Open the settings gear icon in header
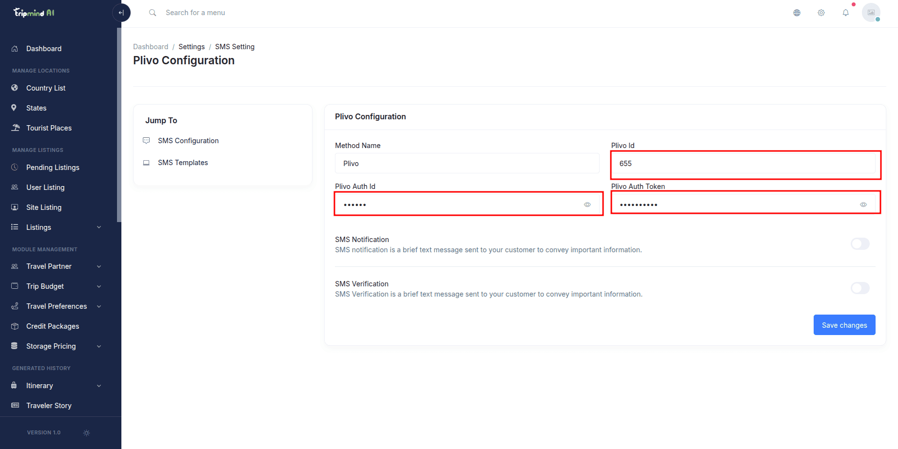 pyautogui.click(x=821, y=13)
